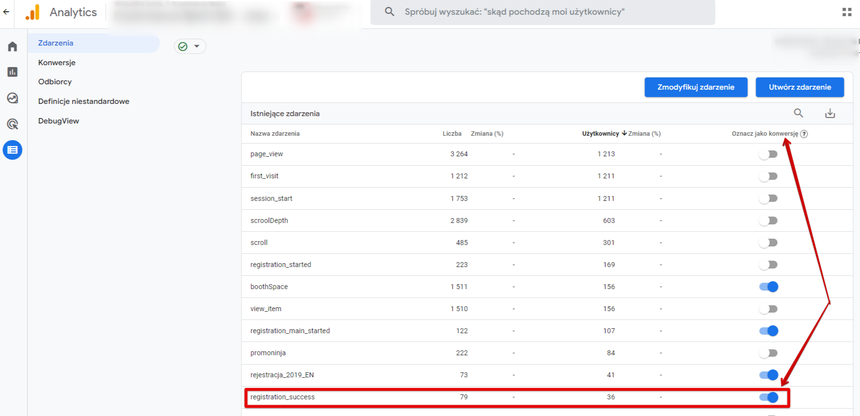
Task: Click the back arrow beside Analytics logo
Action: coord(6,12)
